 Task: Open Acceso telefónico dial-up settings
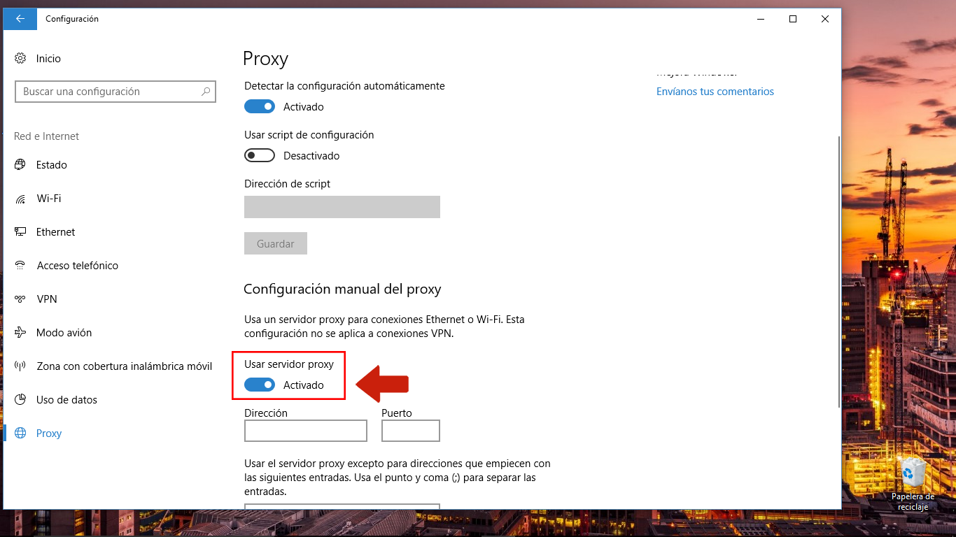pyautogui.click(x=77, y=265)
